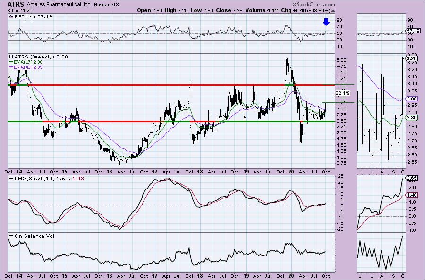Click the ATRS (Weekly) 3.28 price label
Image resolution: width=425 pixels, height=280 pixels.
41,57
